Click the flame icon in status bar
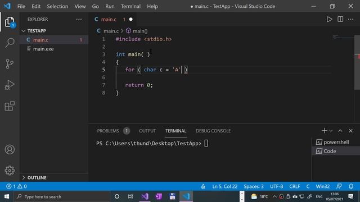The width and height of the screenshot is (360, 202). [203, 186]
